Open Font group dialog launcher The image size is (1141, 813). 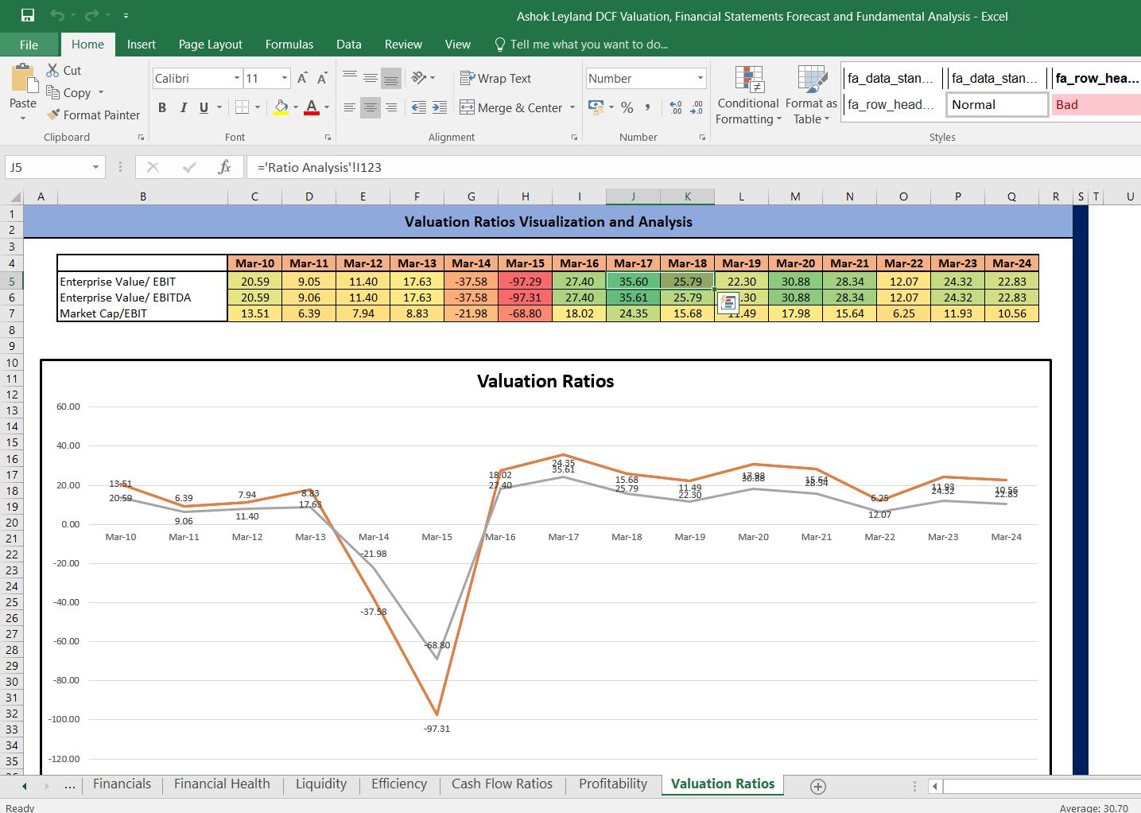pyautogui.click(x=328, y=138)
